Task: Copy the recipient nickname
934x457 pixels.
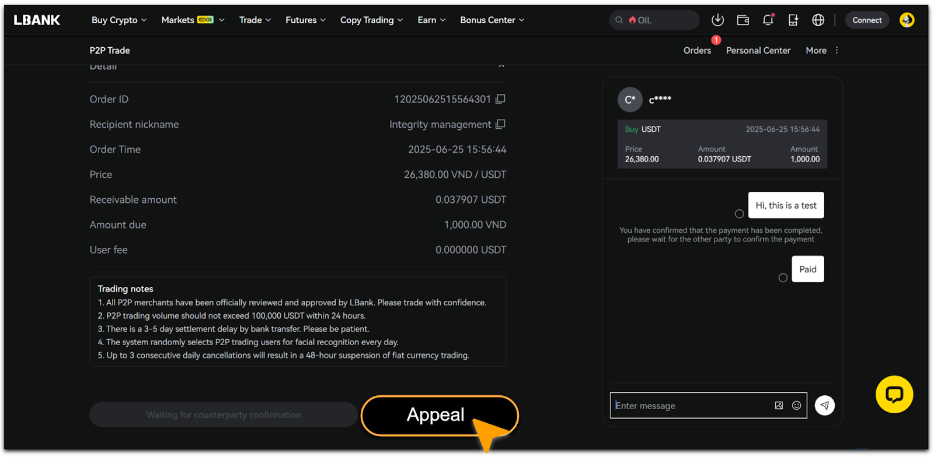Action: click(x=500, y=124)
